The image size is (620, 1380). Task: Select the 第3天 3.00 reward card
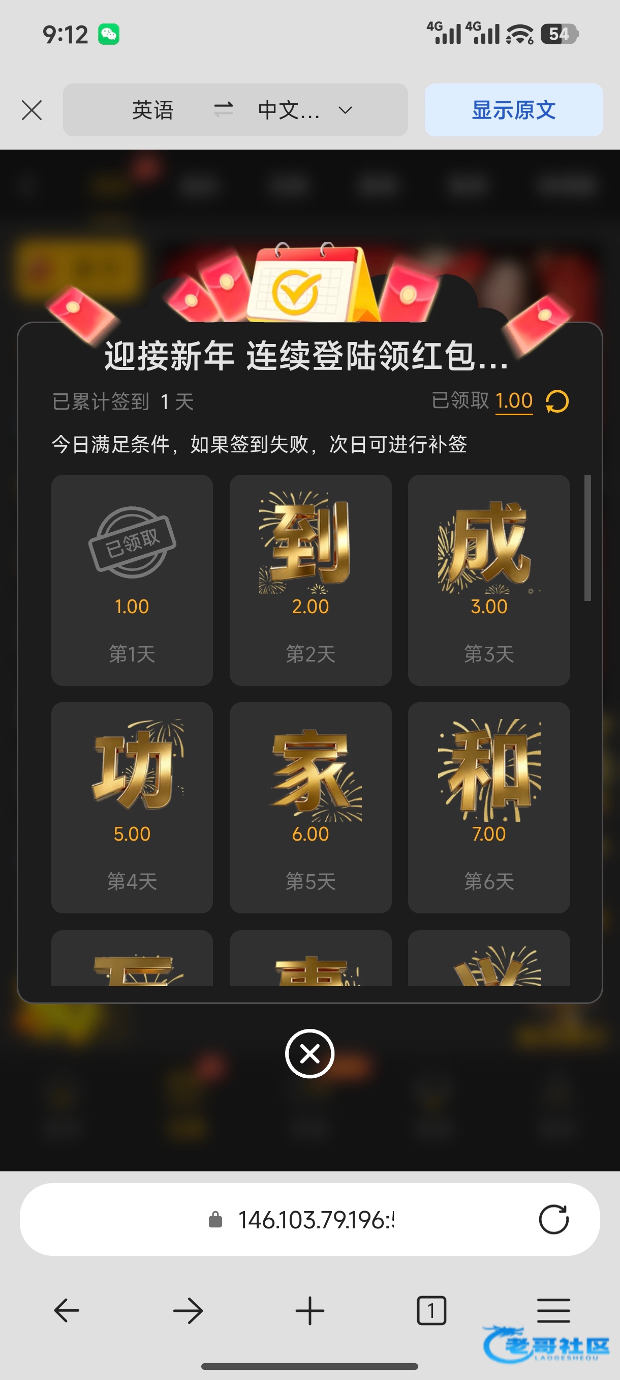point(489,580)
